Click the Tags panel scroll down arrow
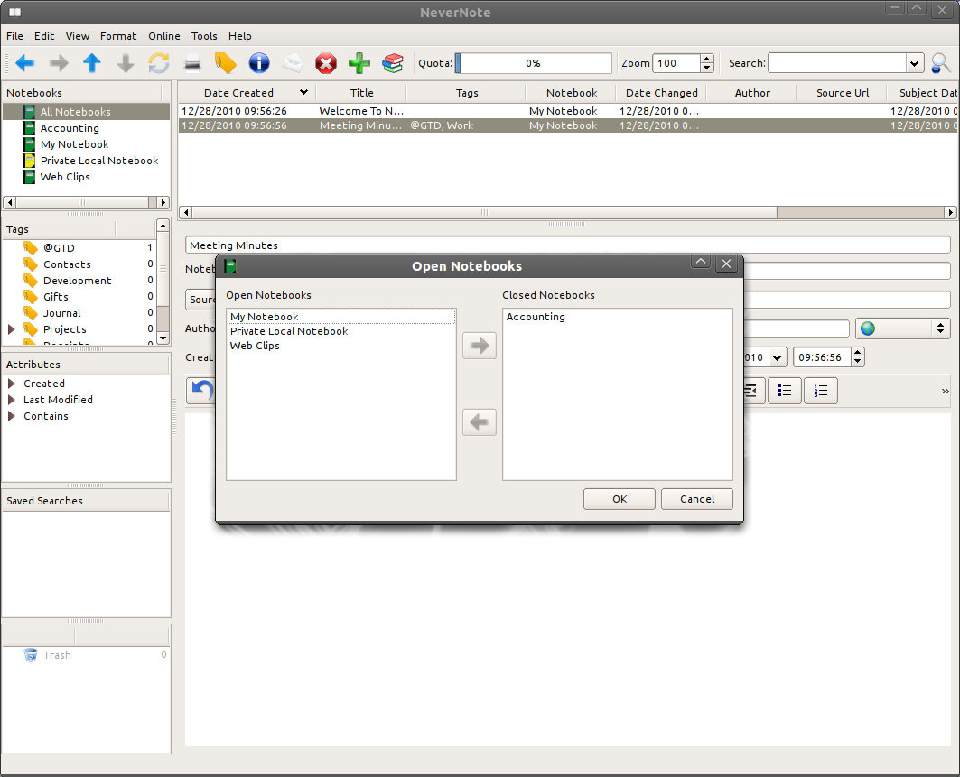The width and height of the screenshot is (960, 777). point(163,338)
